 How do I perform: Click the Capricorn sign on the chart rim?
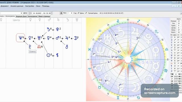pos(118,21)
